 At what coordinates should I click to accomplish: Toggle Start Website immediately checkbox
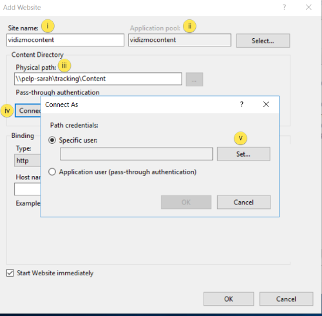(10, 273)
